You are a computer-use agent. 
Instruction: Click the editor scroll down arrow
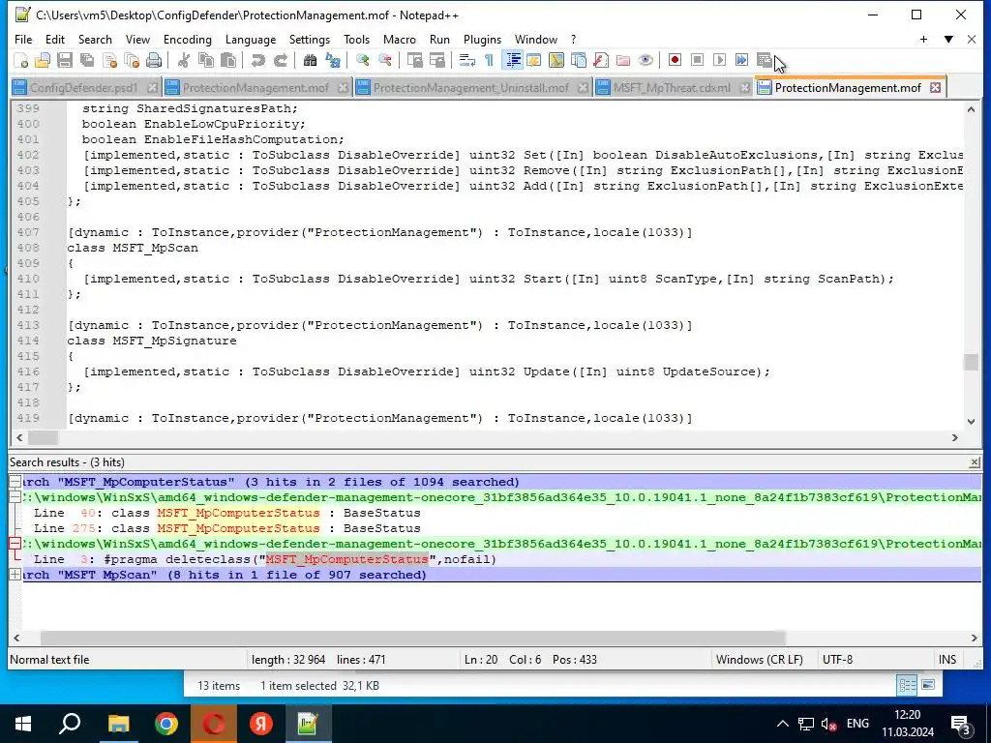tap(971, 422)
